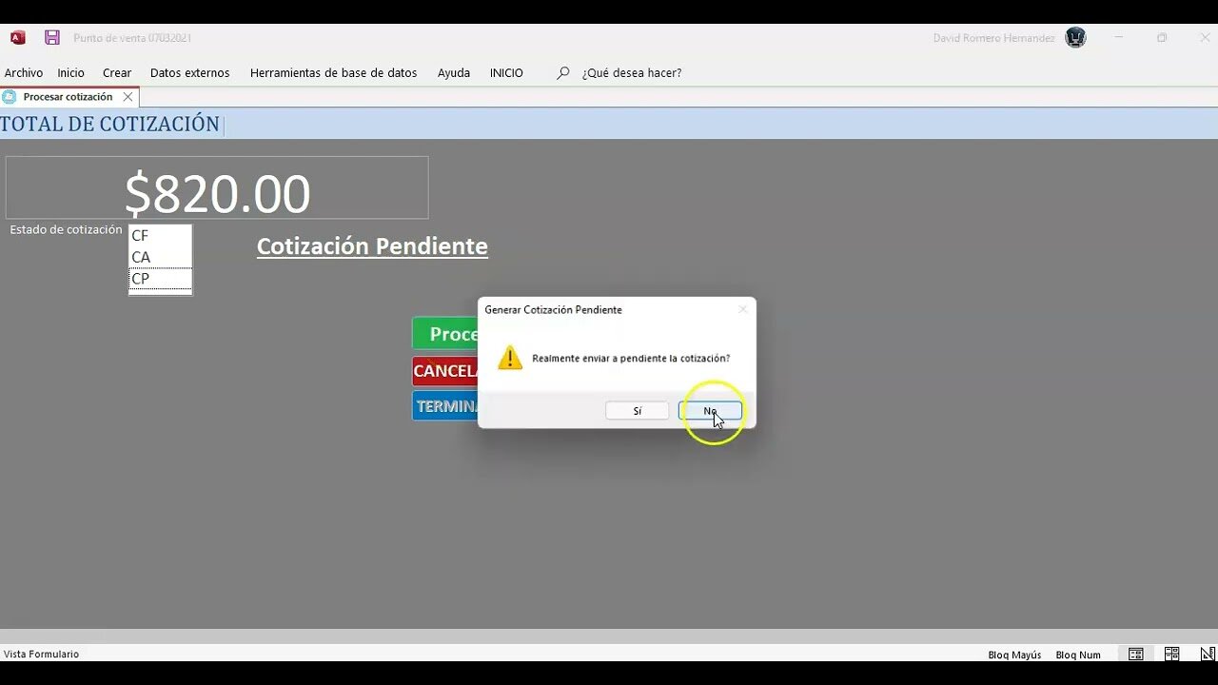
Task: Open the Crear ribbon tab
Action: coord(117,73)
